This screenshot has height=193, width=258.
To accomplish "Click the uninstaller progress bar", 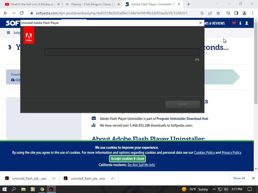I will [122, 52].
